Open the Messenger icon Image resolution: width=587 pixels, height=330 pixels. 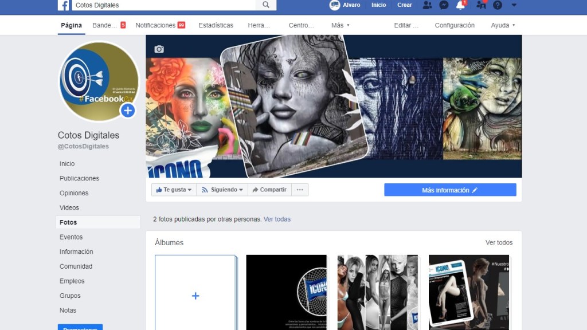[444, 5]
